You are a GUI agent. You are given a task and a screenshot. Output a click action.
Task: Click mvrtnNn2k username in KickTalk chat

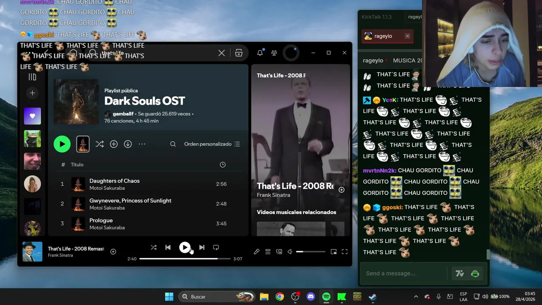point(379,170)
